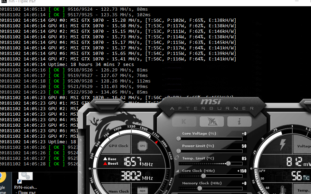
Task: Click GPU #3 line showing 15.73 MH/s
Action: (118, 37)
